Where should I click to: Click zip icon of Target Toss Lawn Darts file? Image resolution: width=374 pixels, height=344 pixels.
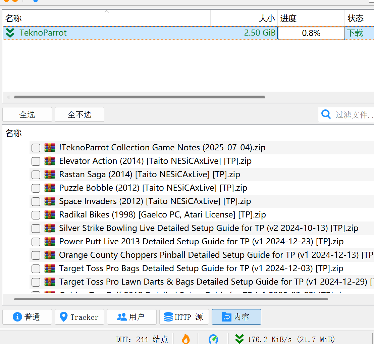pyautogui.click(x=50, y=282)
